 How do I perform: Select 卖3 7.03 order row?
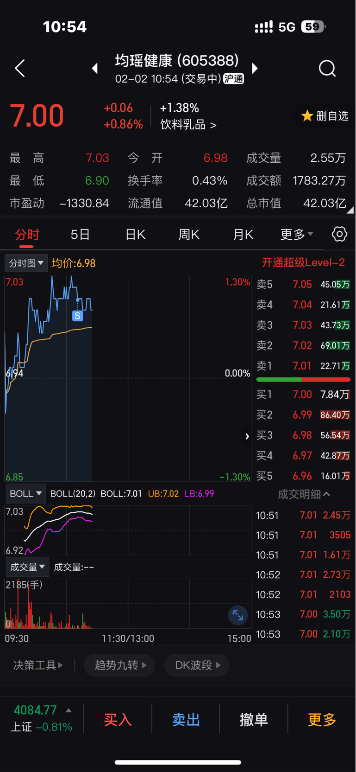coord(304,325)
